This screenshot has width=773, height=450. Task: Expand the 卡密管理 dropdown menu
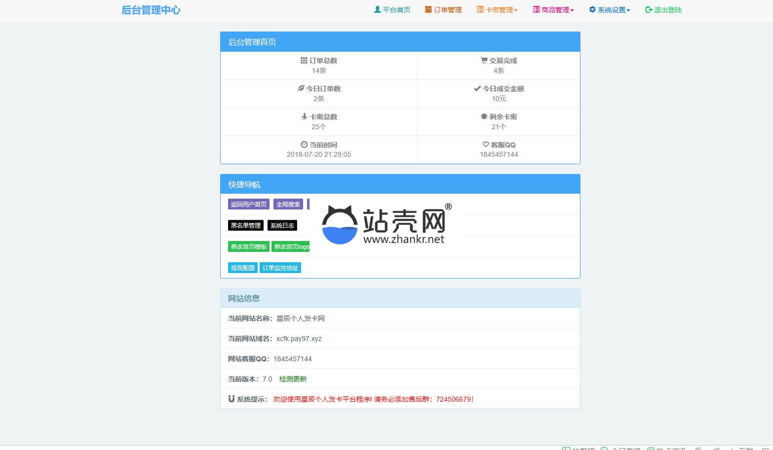[497, 10]
